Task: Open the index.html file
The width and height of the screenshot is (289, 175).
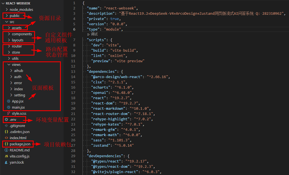Action: coord(18,138)
